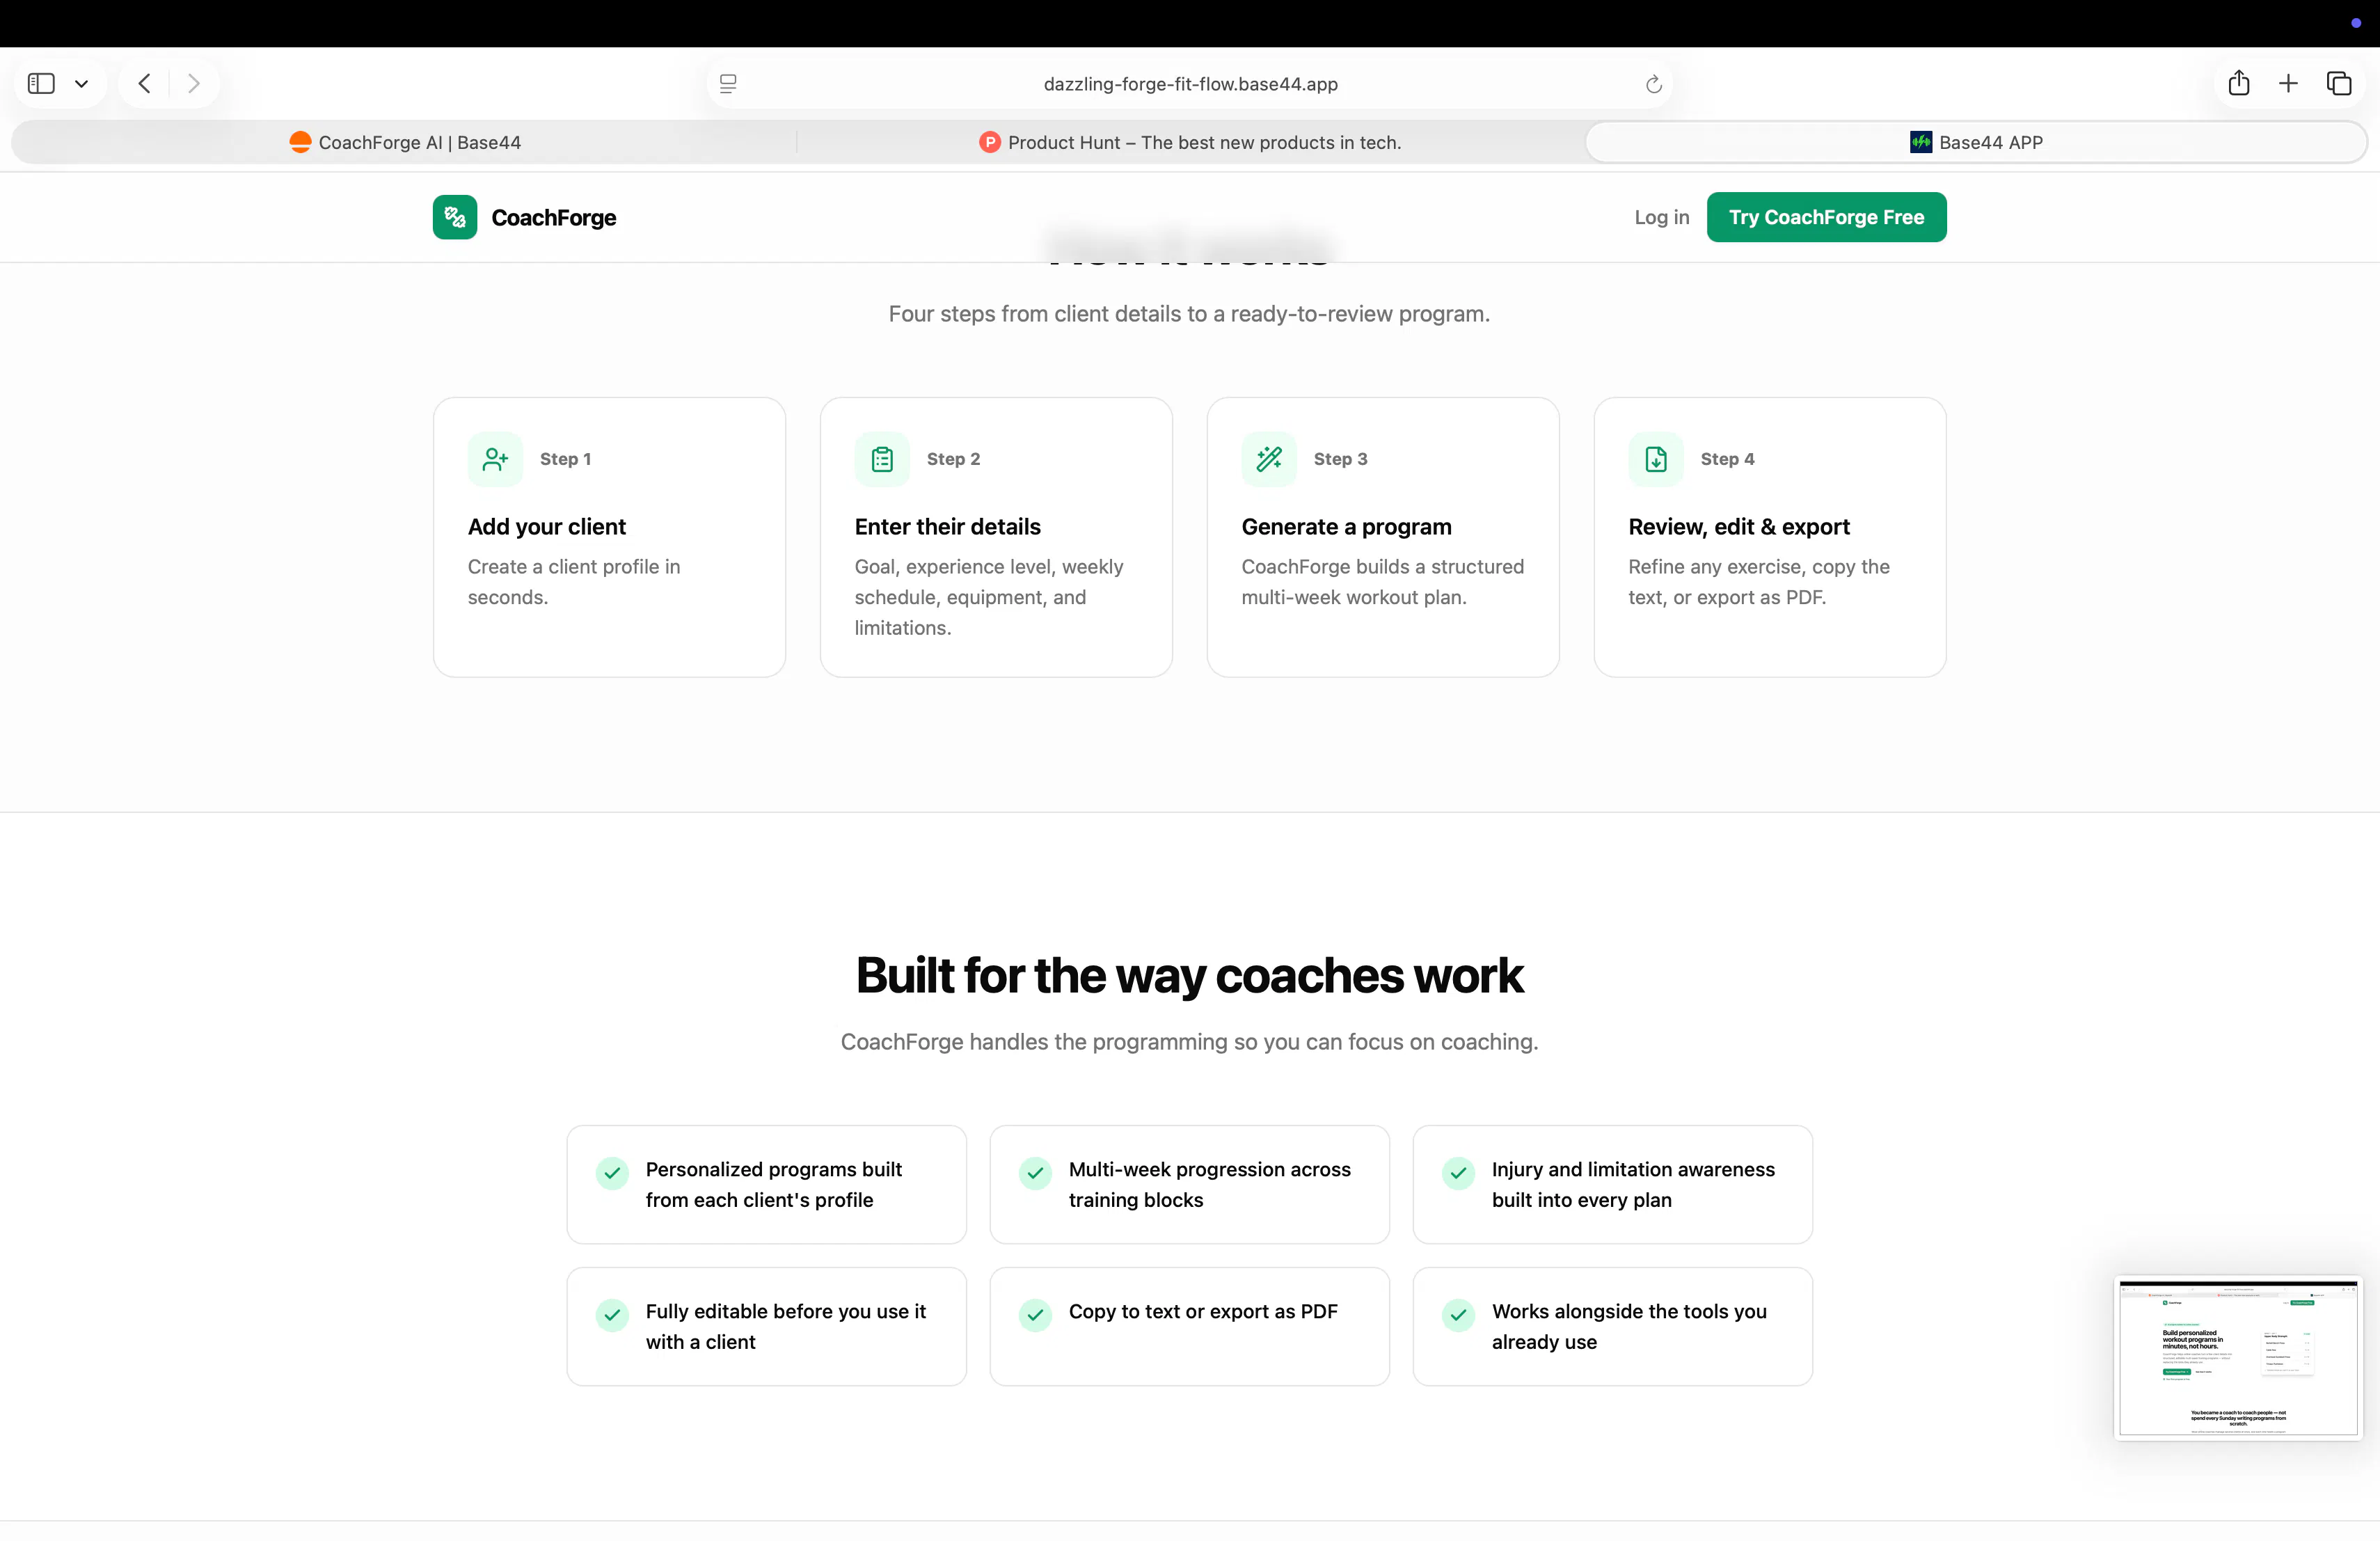The image size is (2380, 1541).
Task: Reload the current page
Action: [x=1653, y=84]
